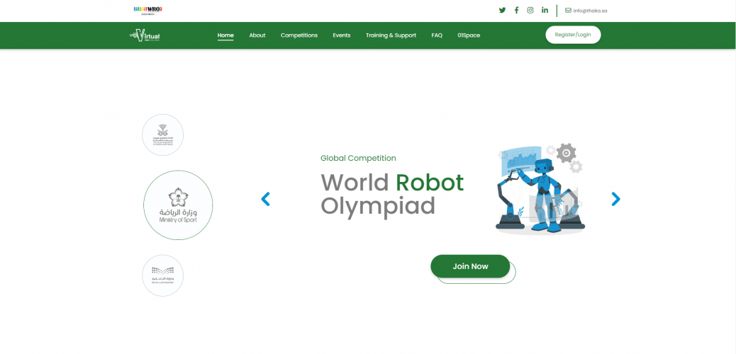Click the Virtual logo in green bar
Screen dimensions: 736x354
pos(145,35)
